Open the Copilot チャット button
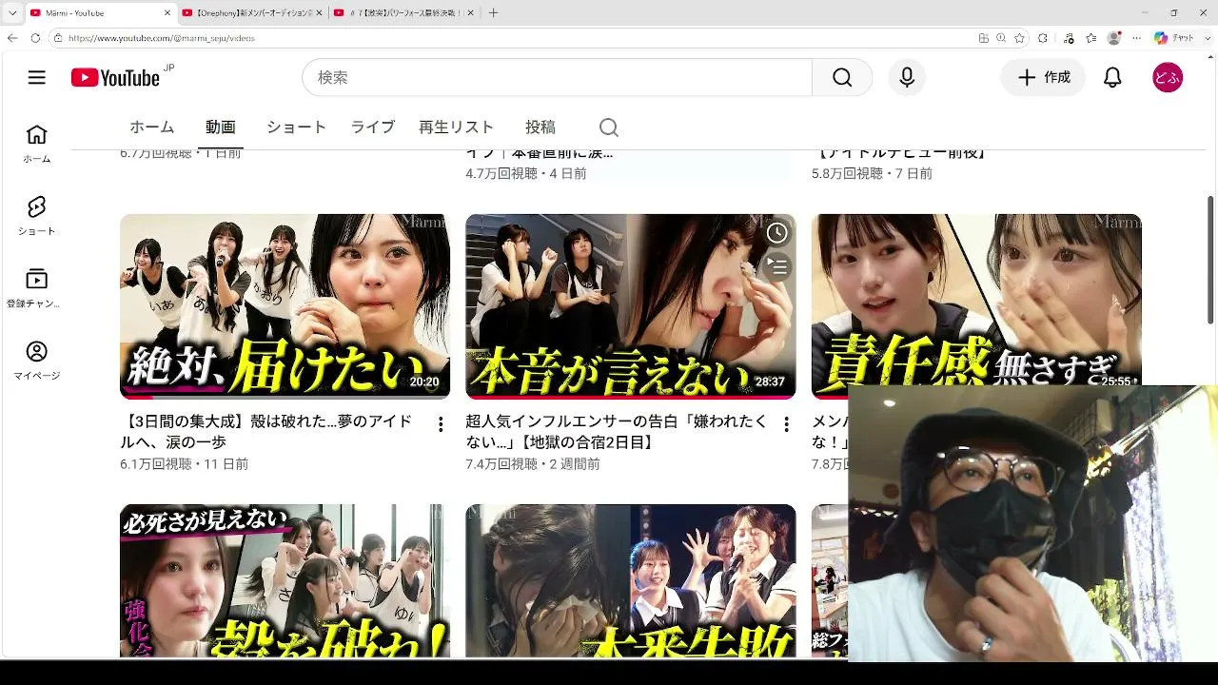The height and width of the screenshot is (685, 1218). (1173, 38)
